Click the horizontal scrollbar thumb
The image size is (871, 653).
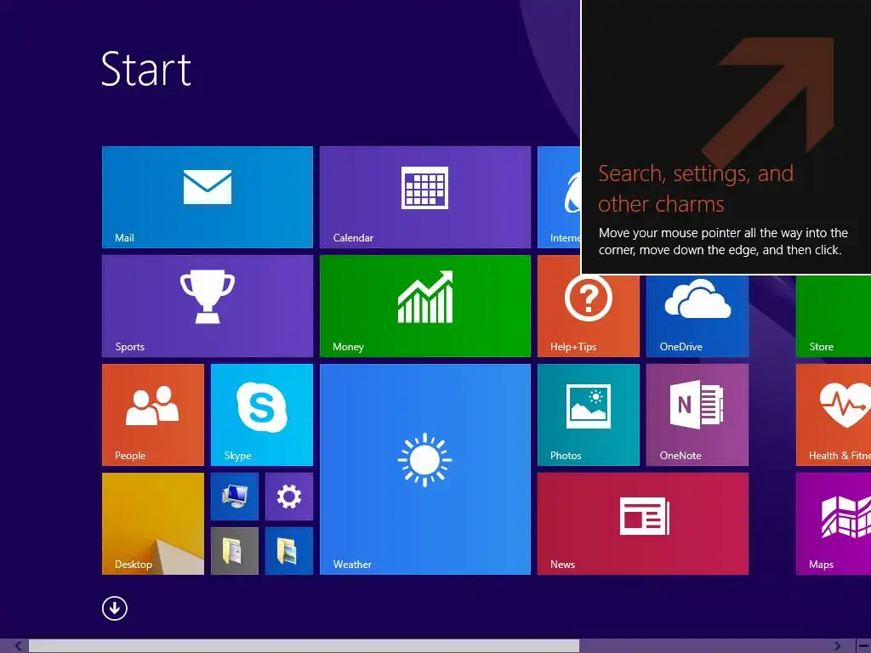(304, 646)
